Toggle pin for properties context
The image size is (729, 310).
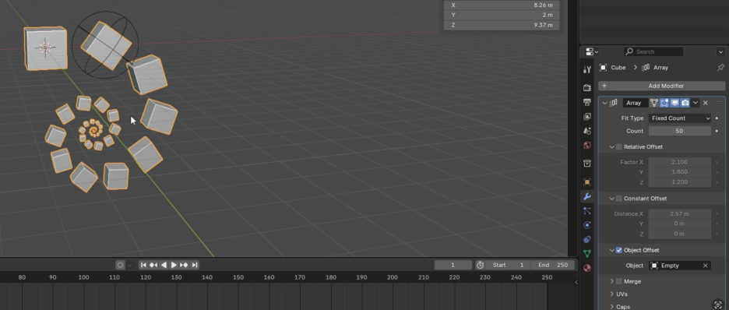720,68
